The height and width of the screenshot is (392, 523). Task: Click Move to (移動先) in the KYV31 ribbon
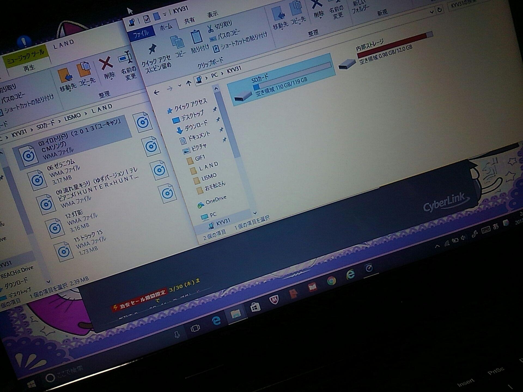coord(279,19)
